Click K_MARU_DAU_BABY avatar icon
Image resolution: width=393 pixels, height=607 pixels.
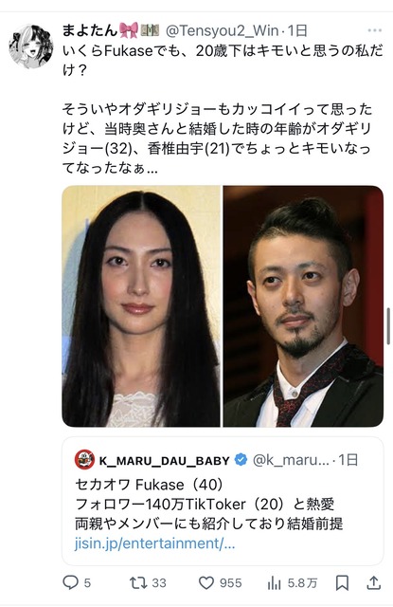(x=84, y=459)
